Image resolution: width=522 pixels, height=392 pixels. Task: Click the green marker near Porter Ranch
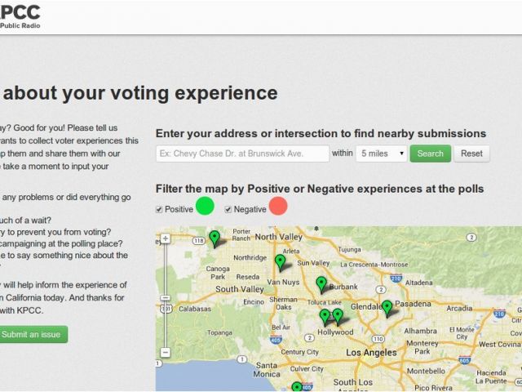[215, 238]
